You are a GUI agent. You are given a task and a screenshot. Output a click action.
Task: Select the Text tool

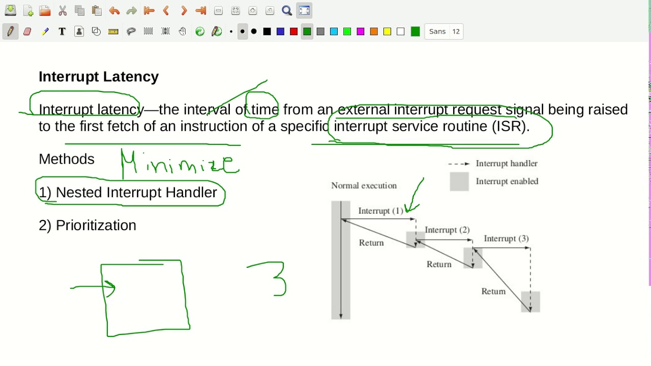point(62,32)
